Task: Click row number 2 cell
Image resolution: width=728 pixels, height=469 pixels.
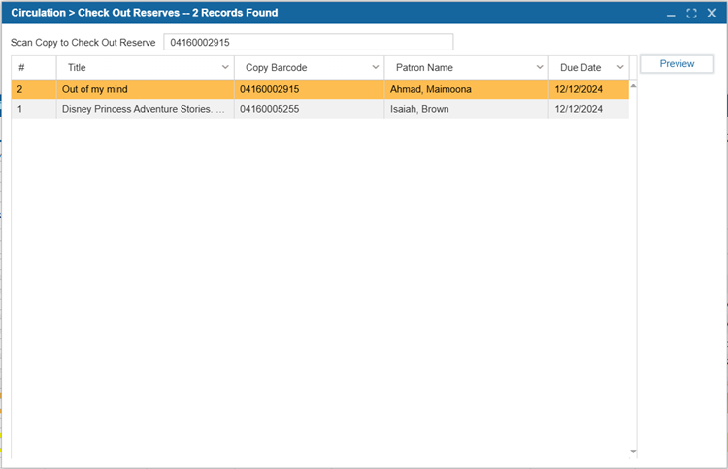Action: tap(34, 89)
